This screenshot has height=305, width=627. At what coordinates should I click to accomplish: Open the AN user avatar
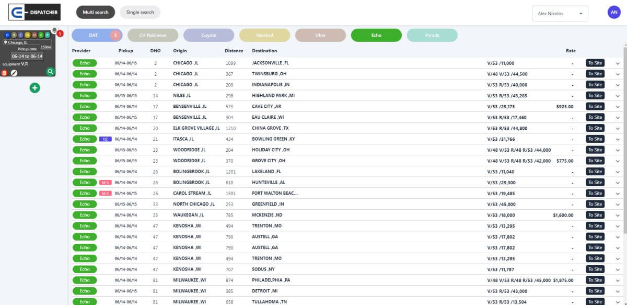(614, 13)
